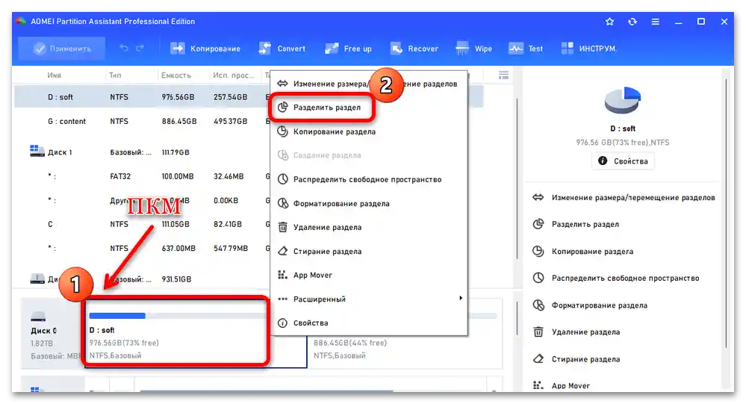Open the Test tool
This screenshot has width=746, height=404.
click(x=526, y=49)
